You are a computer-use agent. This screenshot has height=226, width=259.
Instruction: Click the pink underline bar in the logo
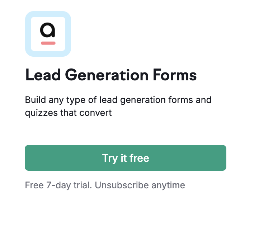(48, 43)
